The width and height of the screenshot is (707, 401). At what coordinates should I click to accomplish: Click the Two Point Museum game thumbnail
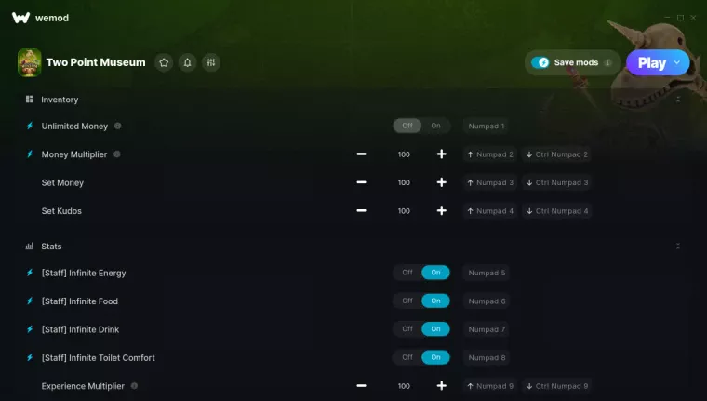click(x=30, y=62)
